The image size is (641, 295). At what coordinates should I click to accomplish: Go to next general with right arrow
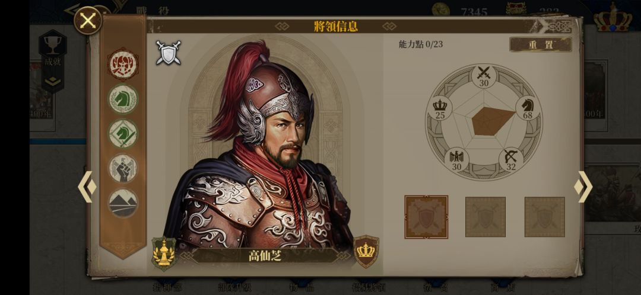coord(583,187)
